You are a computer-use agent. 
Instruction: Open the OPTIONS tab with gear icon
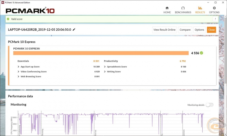(x=214, y=10)
